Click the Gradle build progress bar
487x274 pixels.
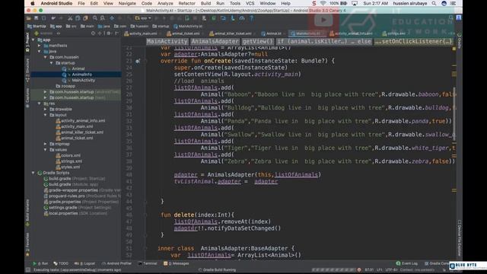(333, 270)
